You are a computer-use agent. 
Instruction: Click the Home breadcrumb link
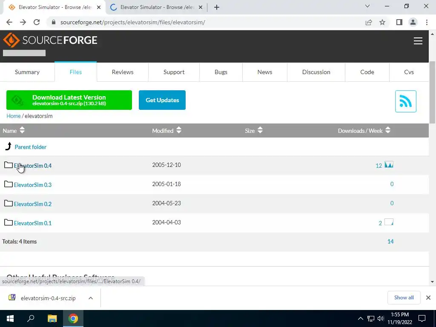[x=14, y=116]
